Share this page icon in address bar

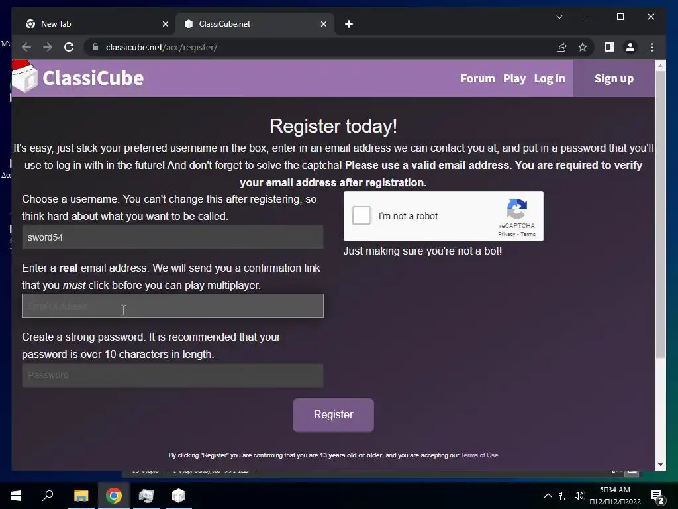pyautogui.click(x=561, y=47)
